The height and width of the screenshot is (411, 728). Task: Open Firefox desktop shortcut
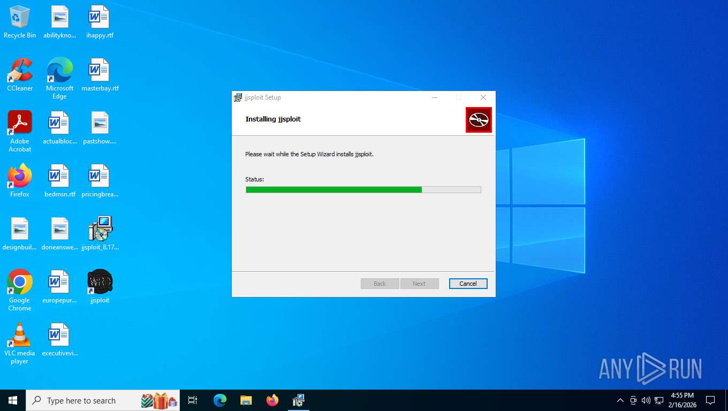[x=20, y=181]
